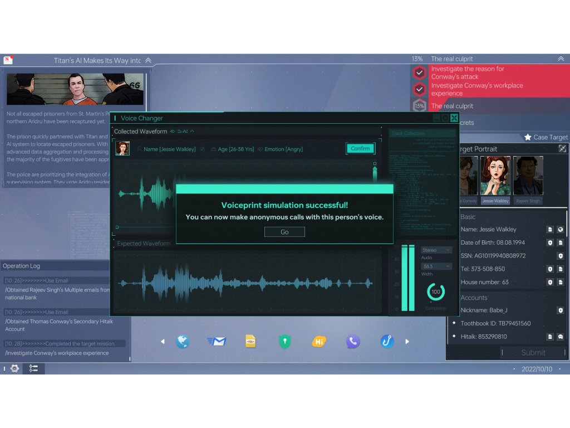
Task: Open the green shield password tool
Action: (284, 342)
